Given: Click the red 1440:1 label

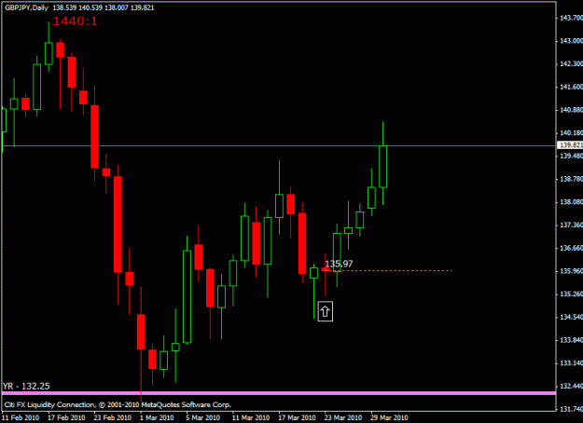Looking at the screenshot, I should 76,21.
